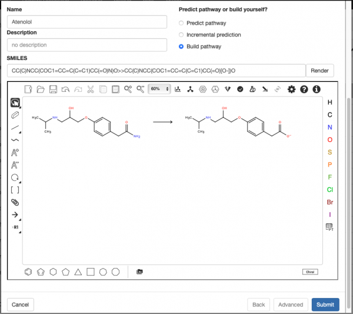Click the Description input field
The image size is (353, 314).
(x=87, y=45)
